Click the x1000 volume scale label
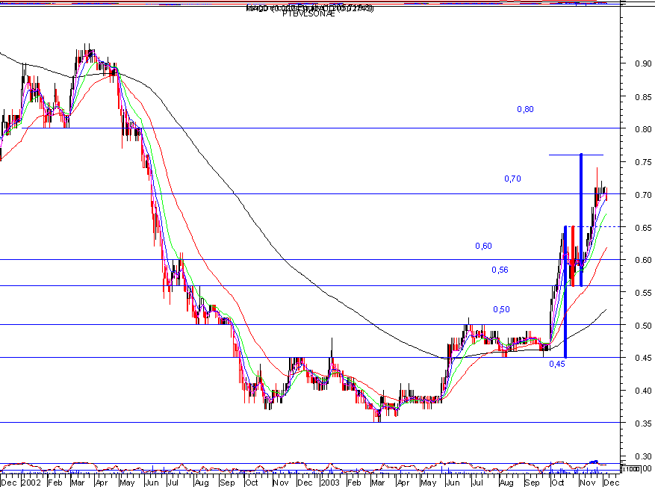 point(631,469)
